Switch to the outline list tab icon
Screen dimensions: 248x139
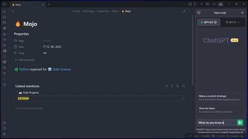tap(201, 4)
